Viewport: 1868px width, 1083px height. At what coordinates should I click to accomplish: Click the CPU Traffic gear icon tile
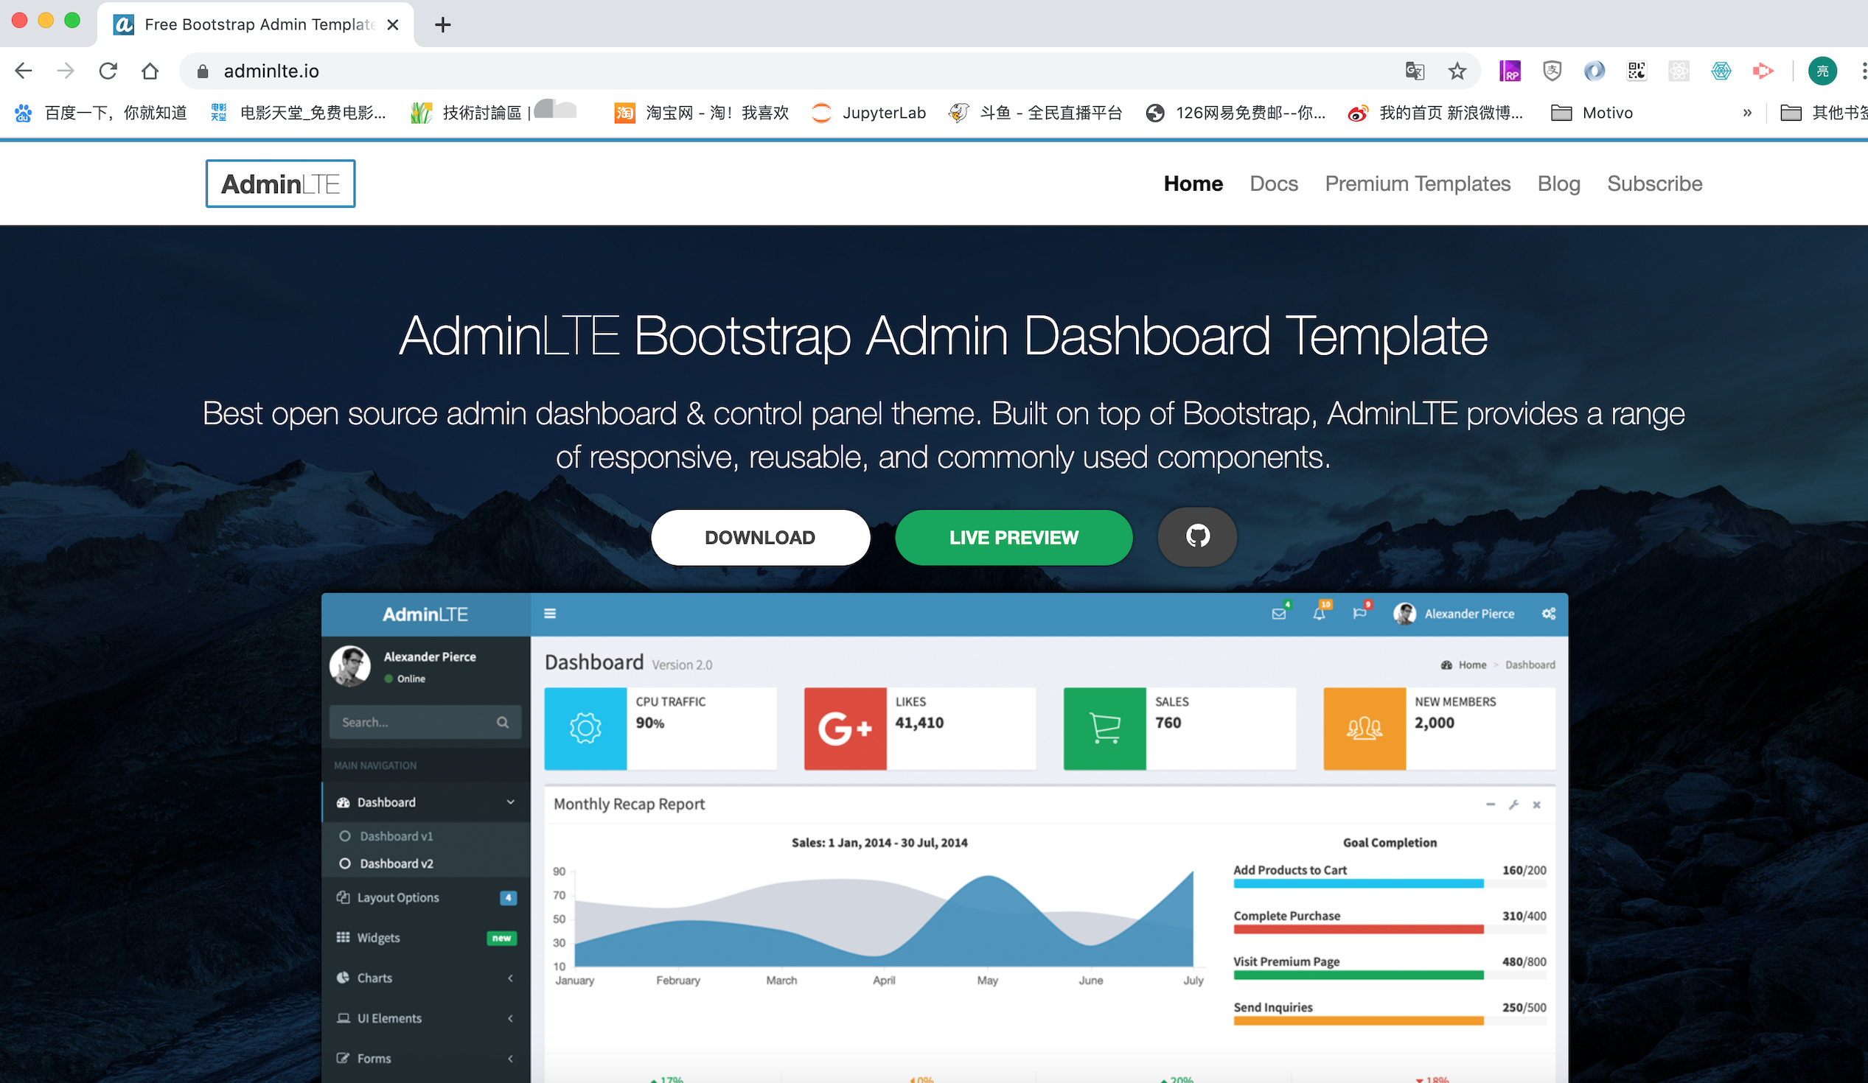[x=585, y=729]
